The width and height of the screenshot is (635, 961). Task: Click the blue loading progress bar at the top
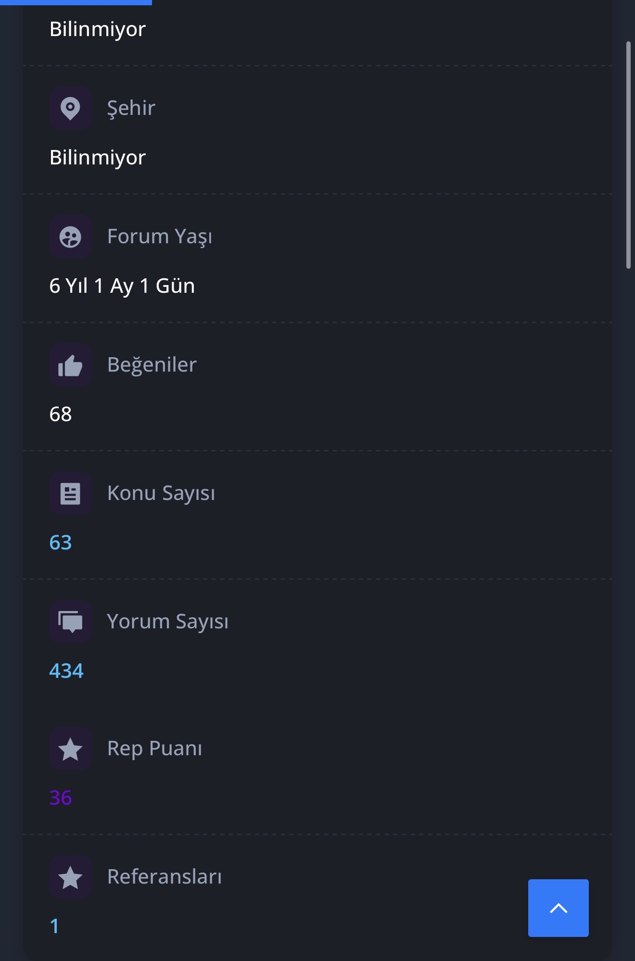pos(76,2)
